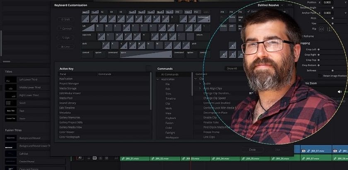Select Media Storage in Active Key panel list
This screenshot has width=348, height=170.
[x=68, y=88]
